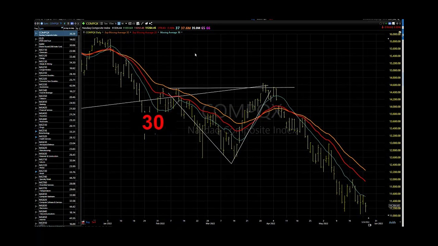The width and height of the screenshot is (438, 246).
Task: Select MG210 Conglomerates row
Action: tap(55, 68)
